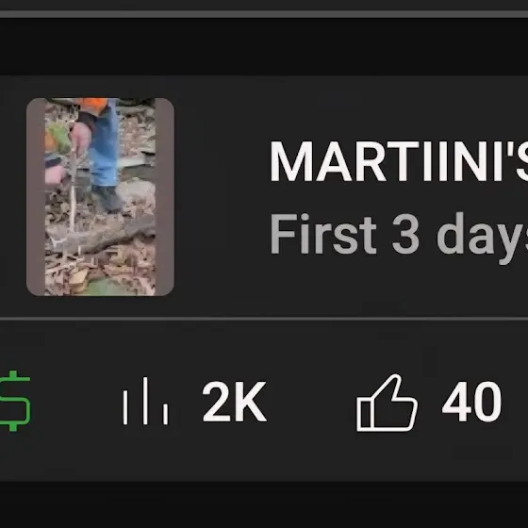Click the empty area between thumbnail and title

point(222,197)
